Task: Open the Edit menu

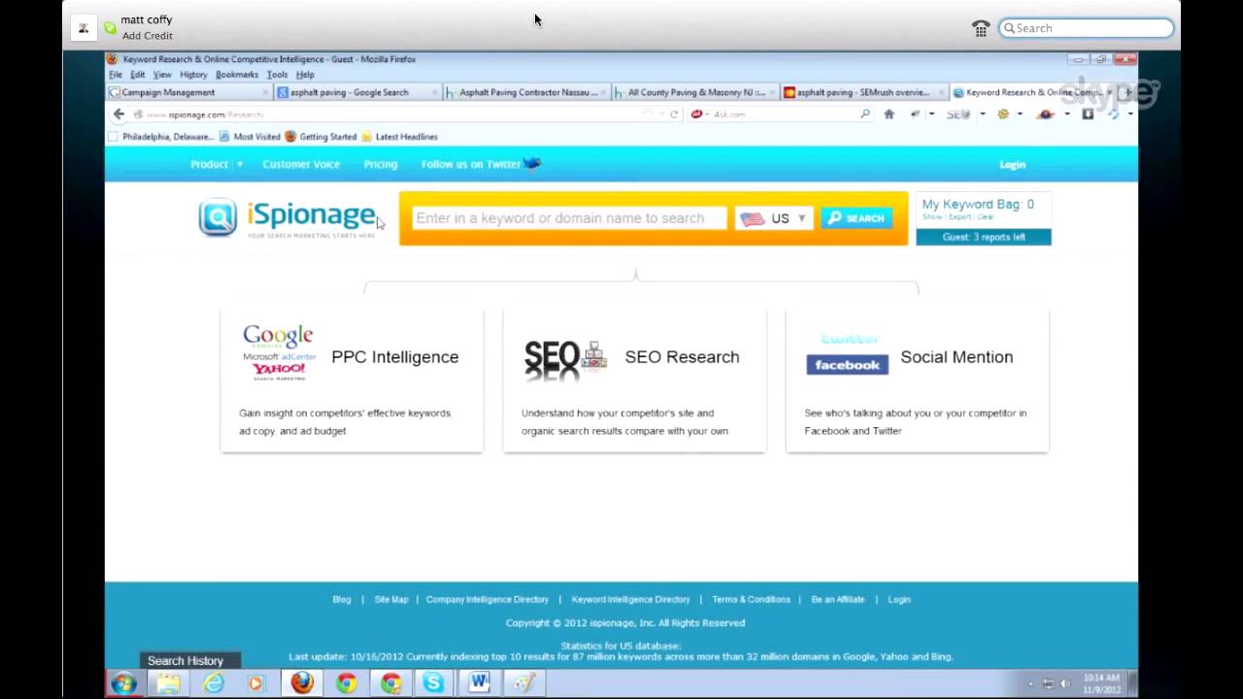Action: [x=138, y=75]
